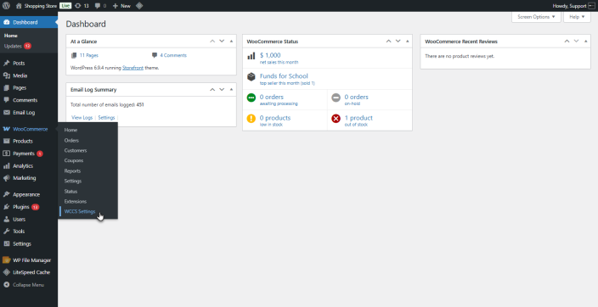Expand the Help dropdown tab
Image resolution: width=598 pixels, height=307 pixels.
point(577,17)
